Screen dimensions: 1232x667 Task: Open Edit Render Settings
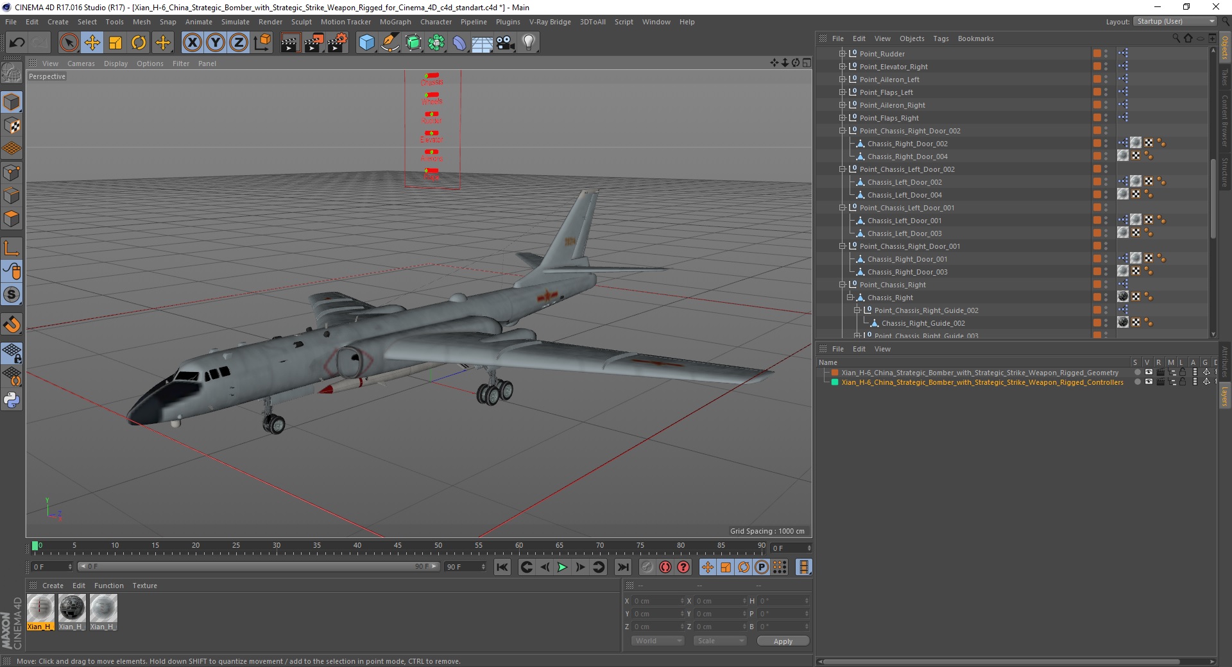tap(338, 43)
